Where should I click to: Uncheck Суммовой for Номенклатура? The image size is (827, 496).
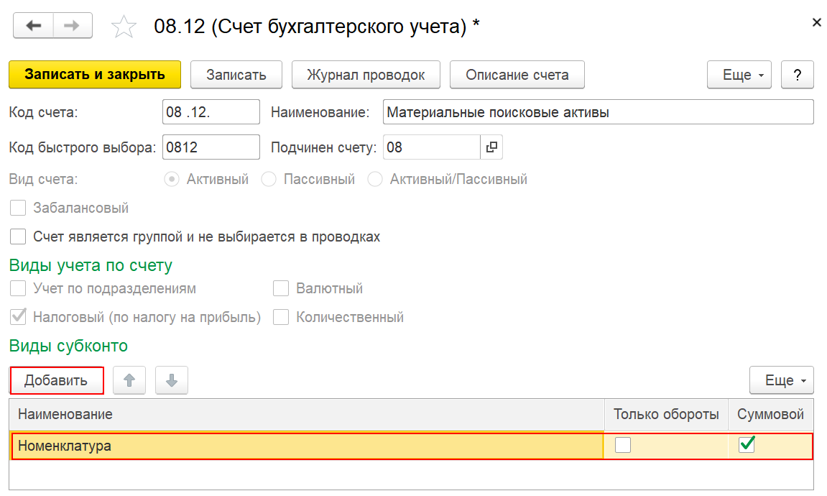747,445
